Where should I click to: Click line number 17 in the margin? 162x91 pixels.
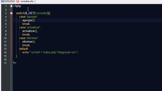point(5,63)
